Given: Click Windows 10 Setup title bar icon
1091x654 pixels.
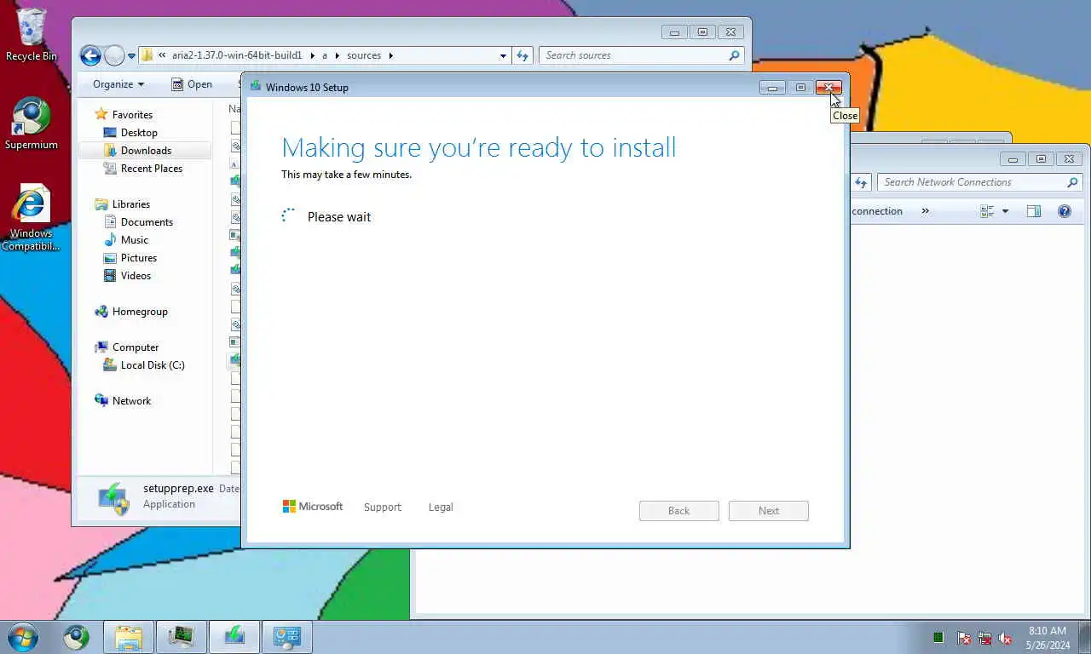Looking at the screenshot, I should [x=255, y=86].
